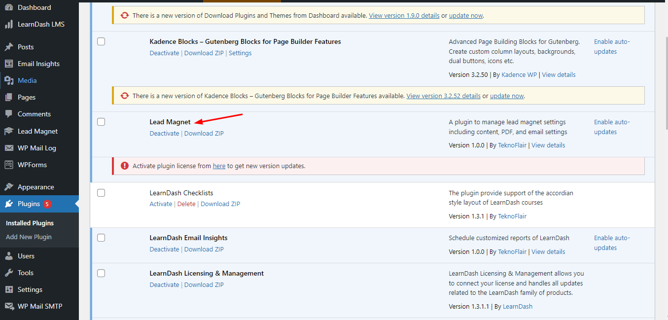
Task: Click the Plugins plug icon
Action: pyautogui.click(x=9, y=204)
